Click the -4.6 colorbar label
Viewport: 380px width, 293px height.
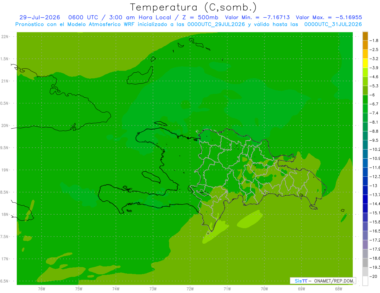point(374,77)
